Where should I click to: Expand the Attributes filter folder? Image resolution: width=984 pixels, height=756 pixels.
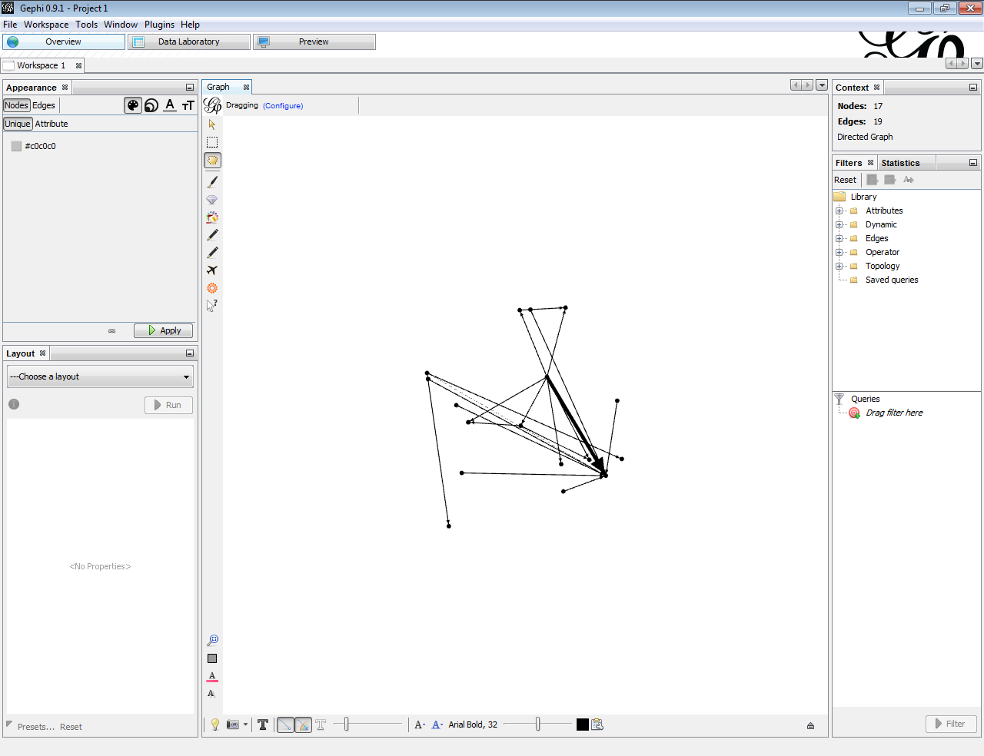[x=839, y=211]
